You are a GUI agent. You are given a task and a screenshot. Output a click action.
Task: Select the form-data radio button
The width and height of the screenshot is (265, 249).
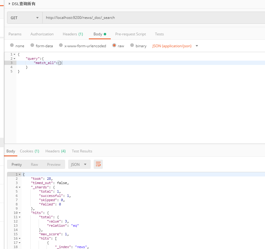(x=32, y=45)
